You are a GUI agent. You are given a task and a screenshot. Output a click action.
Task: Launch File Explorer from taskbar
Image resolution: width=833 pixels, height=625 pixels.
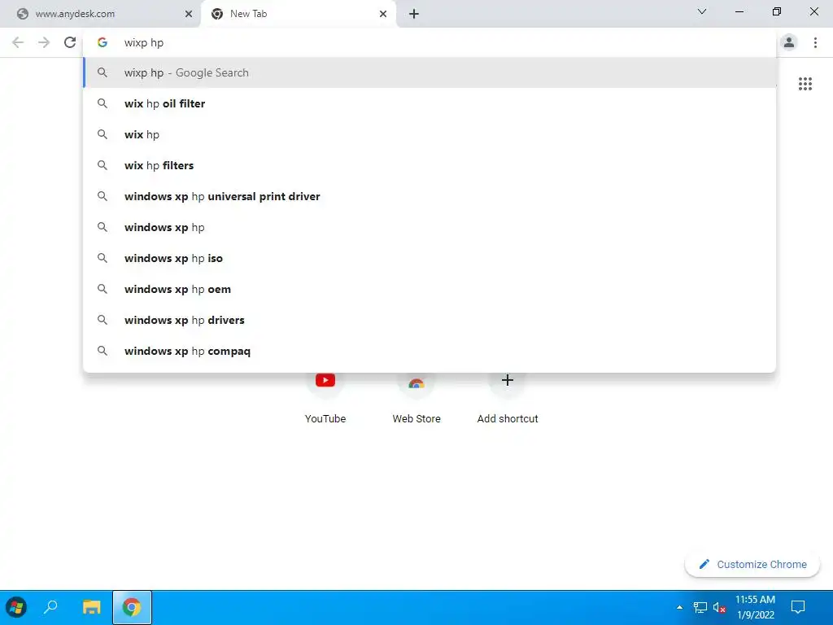[x=91, y=607]
